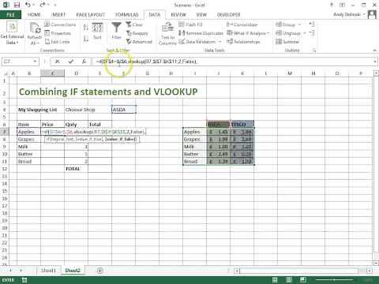Click the Redo arrow icon
The height and width of the screenshot is (284, 379).
coord(43,5)
